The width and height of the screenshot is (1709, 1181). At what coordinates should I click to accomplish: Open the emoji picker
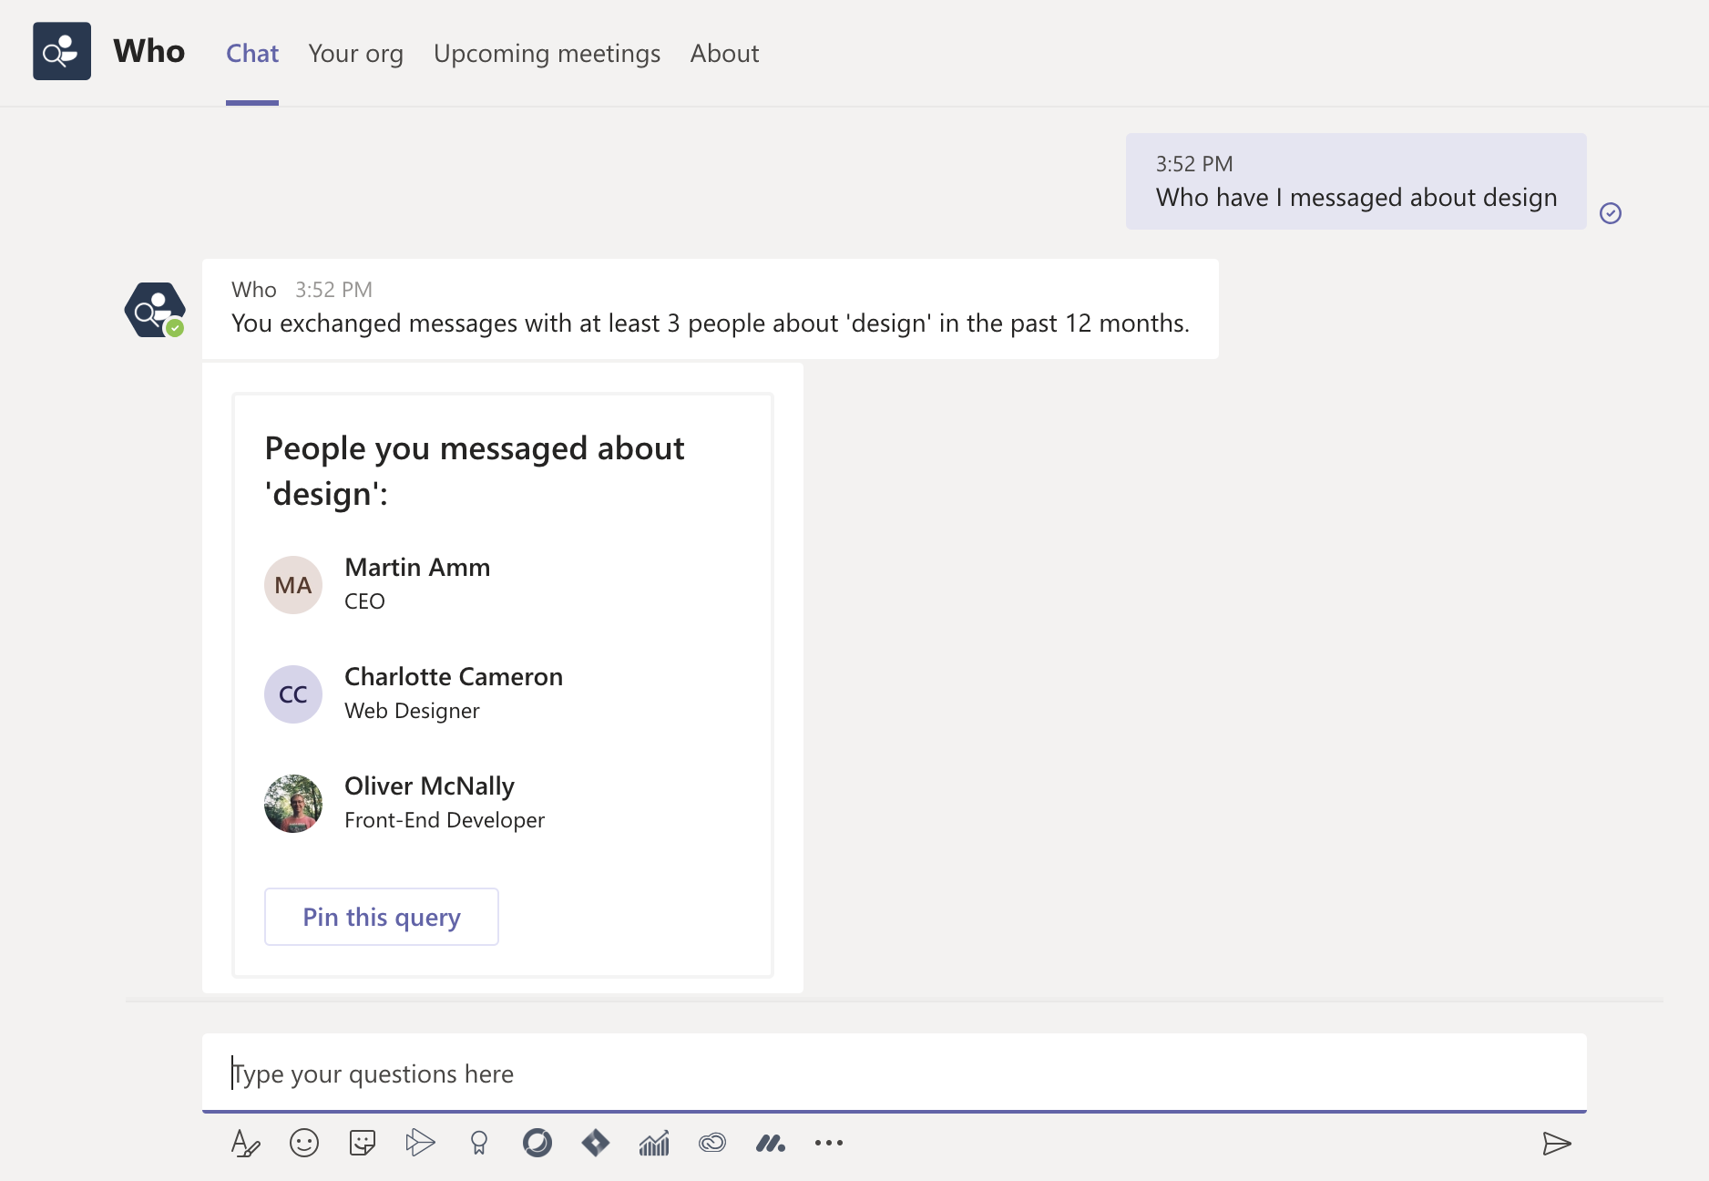pos(304,1143)
